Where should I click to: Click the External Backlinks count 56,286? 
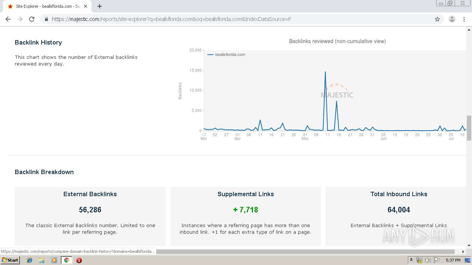coord(90,210)
